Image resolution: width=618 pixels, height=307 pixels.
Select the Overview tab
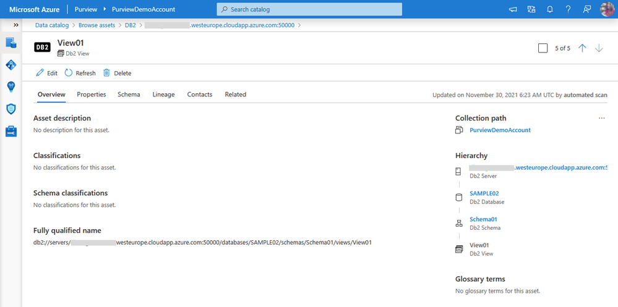click(x=51, y=95)
